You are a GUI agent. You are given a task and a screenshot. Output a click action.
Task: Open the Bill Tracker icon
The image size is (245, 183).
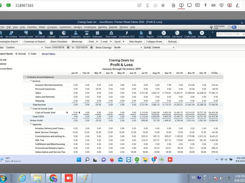40,34
